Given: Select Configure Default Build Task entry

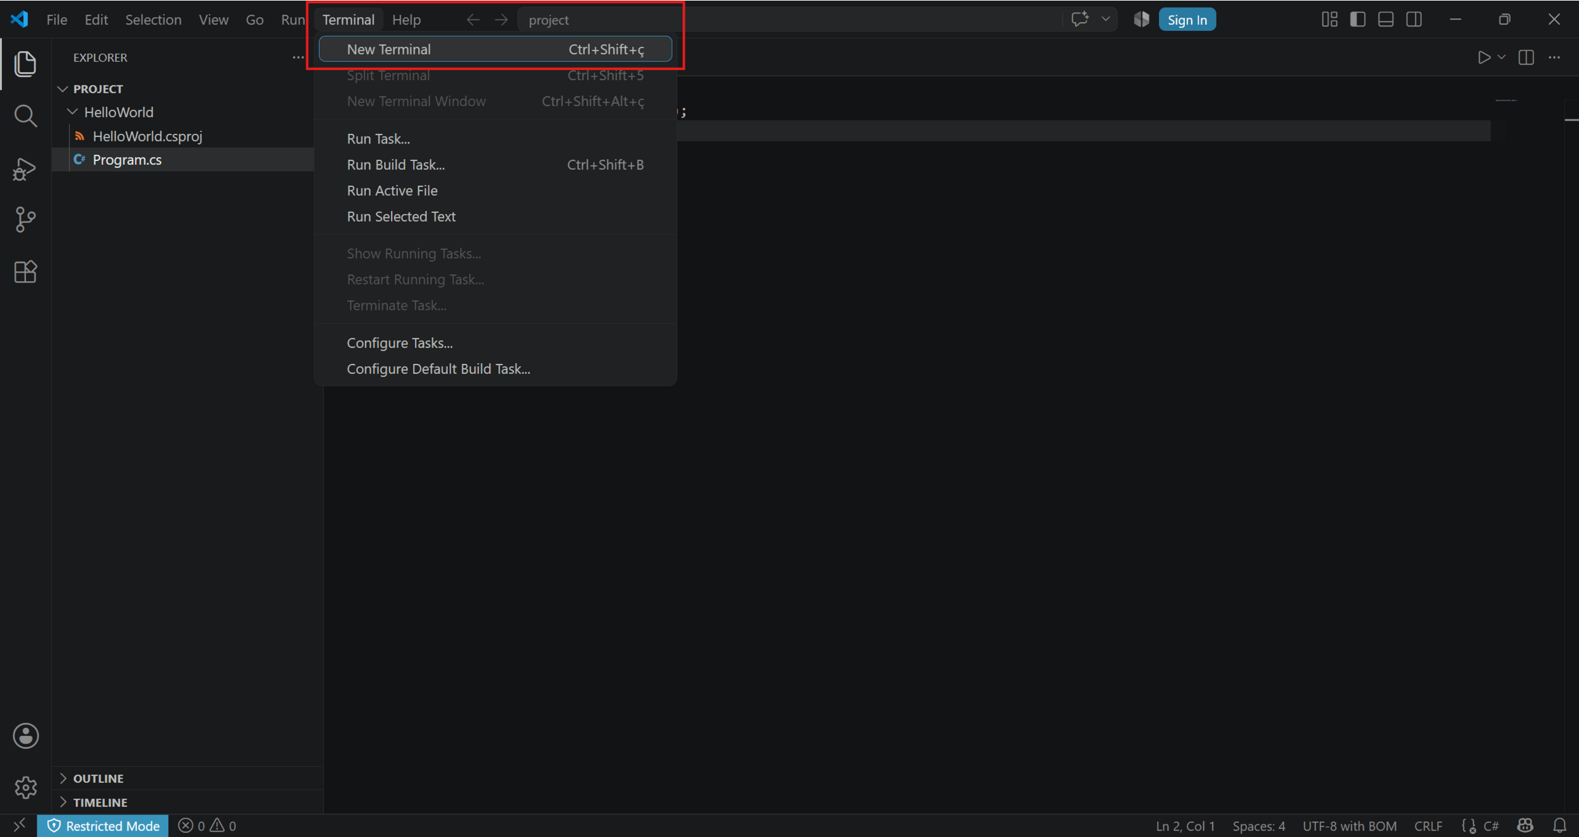Looking at the screenshot, I should point(495,369).
